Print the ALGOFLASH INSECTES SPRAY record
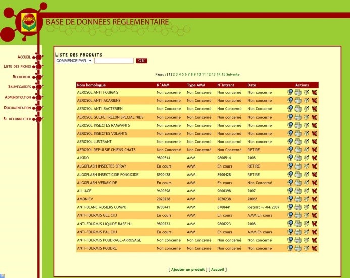Viewport: 350px width, 278px height. tap(298, 166)
